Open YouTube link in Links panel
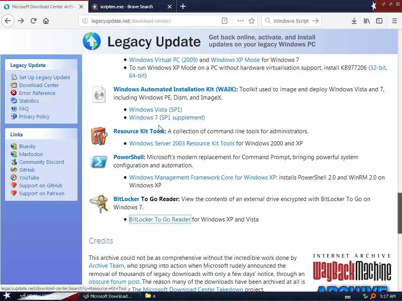This screenshot has width=402, height=301. [x=29, y=178]
